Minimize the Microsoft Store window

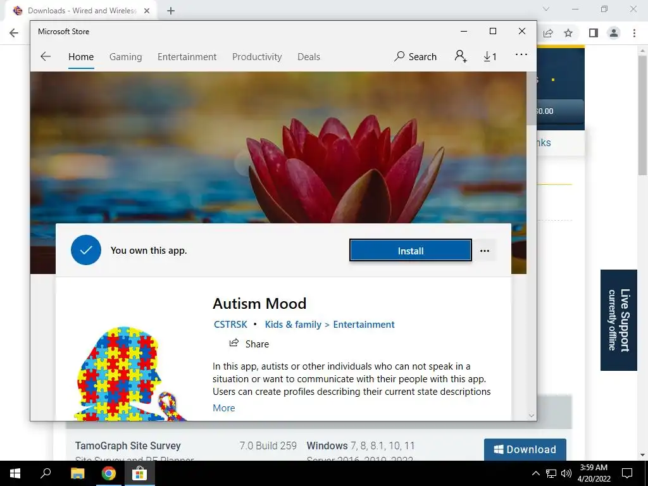(x=464, y=32)
